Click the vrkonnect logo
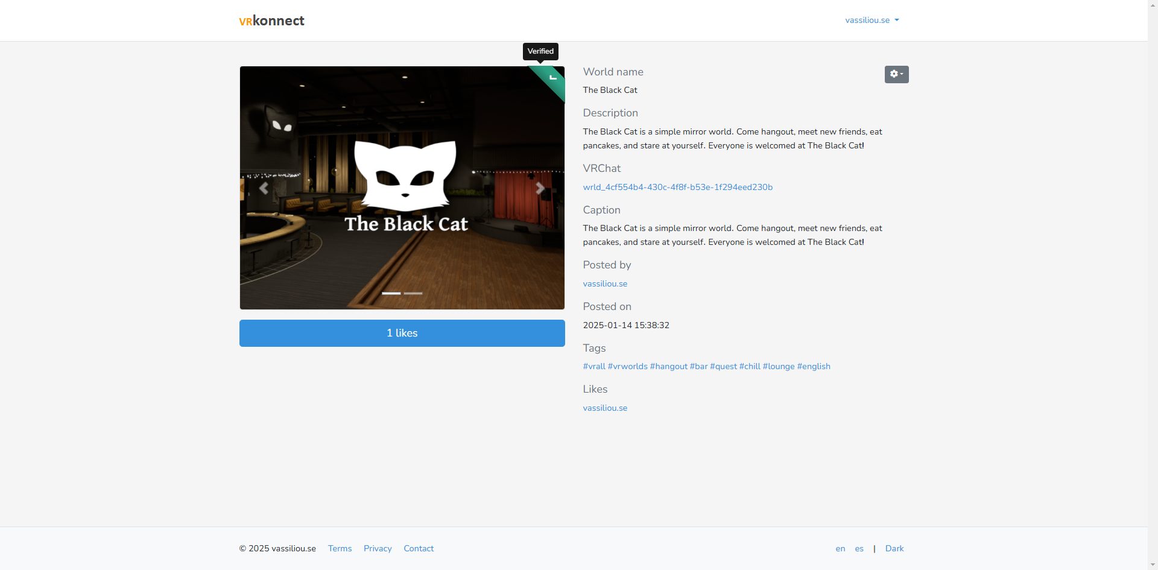Image resolution: width=1158 pixels, height=570 pixels. [x=271, y=21]
